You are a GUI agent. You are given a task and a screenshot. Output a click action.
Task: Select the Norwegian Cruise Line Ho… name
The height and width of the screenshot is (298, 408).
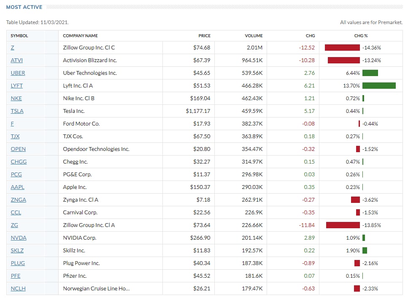coord(96,289)
